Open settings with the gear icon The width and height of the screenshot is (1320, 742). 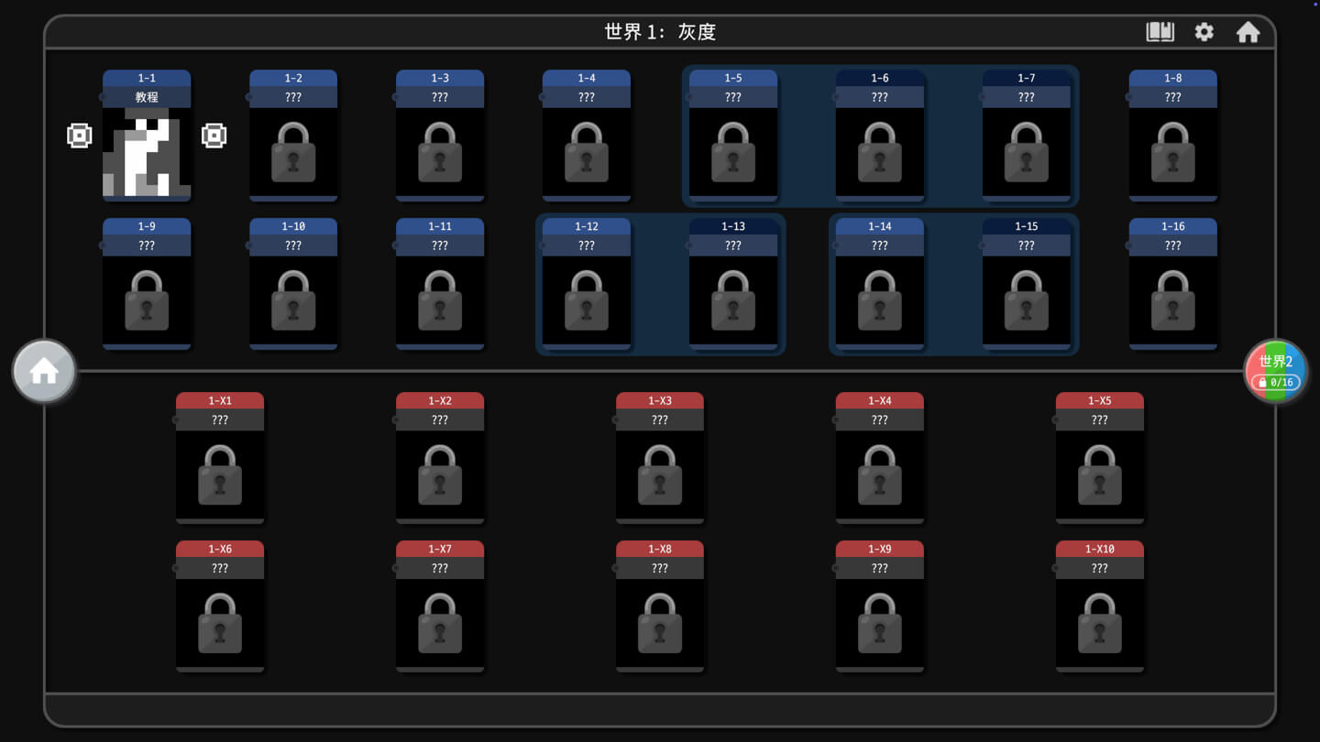pos(1204,32)
